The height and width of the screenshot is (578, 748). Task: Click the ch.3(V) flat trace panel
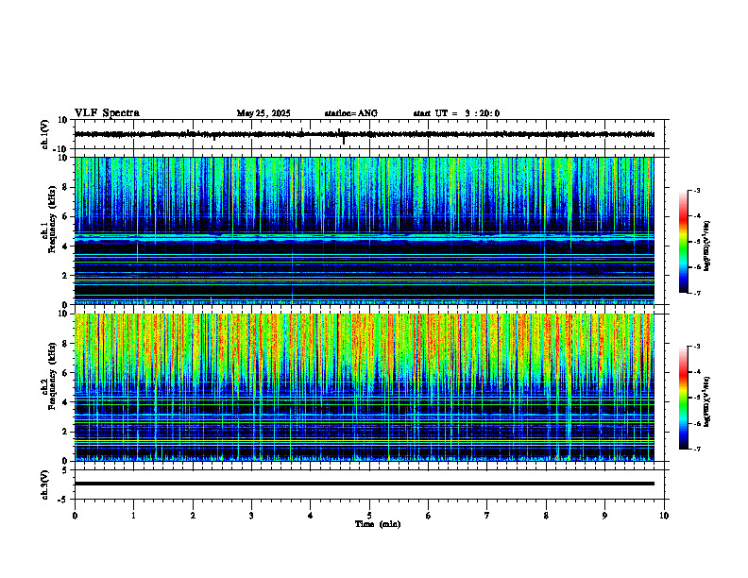coord(371,484)
